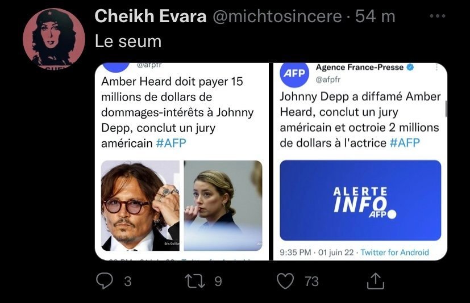Click the ALERTE INFO AFP banner image

click(360, 200)
